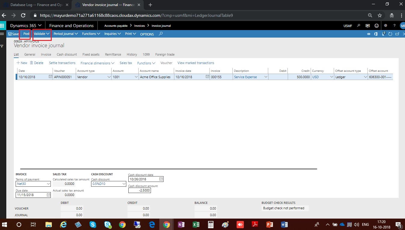Screen dimensions: 405x230
Task: Open the messages chat icon in header
Action: tap(367, 26)
